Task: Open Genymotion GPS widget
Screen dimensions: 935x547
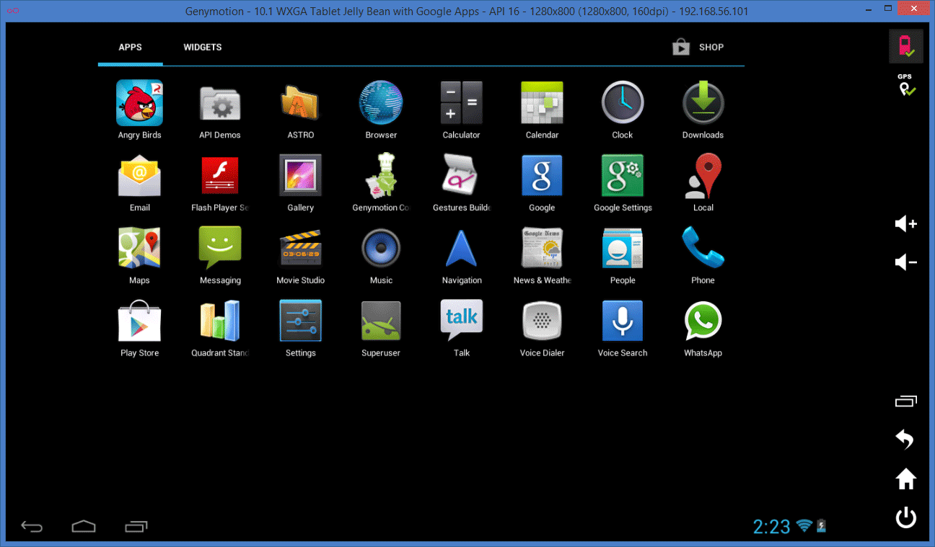Action: [905, 85]
